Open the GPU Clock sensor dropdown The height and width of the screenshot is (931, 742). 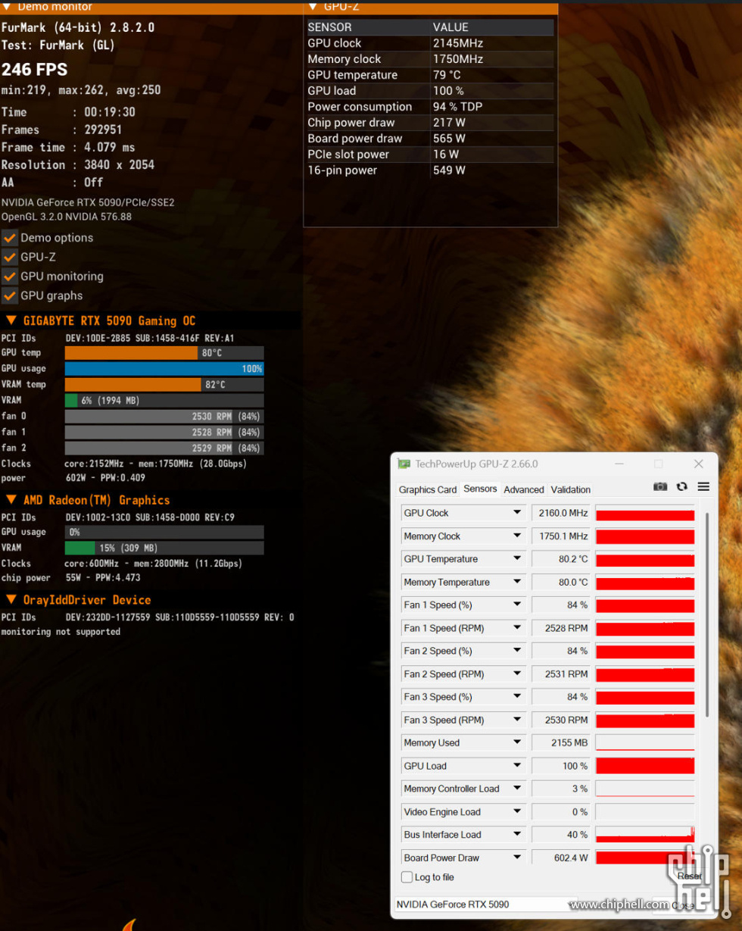[x=517, y=513]
